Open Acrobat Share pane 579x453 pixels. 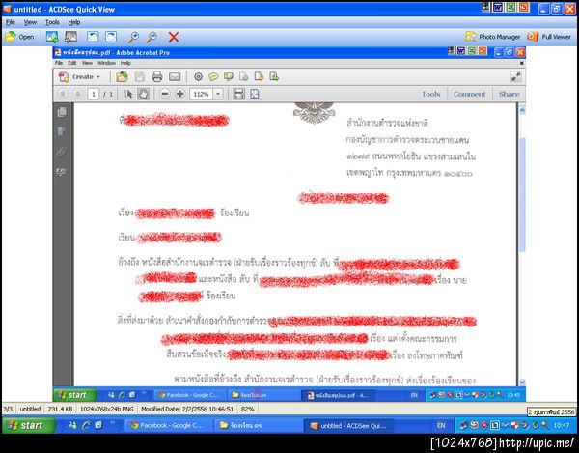(509, 94)
